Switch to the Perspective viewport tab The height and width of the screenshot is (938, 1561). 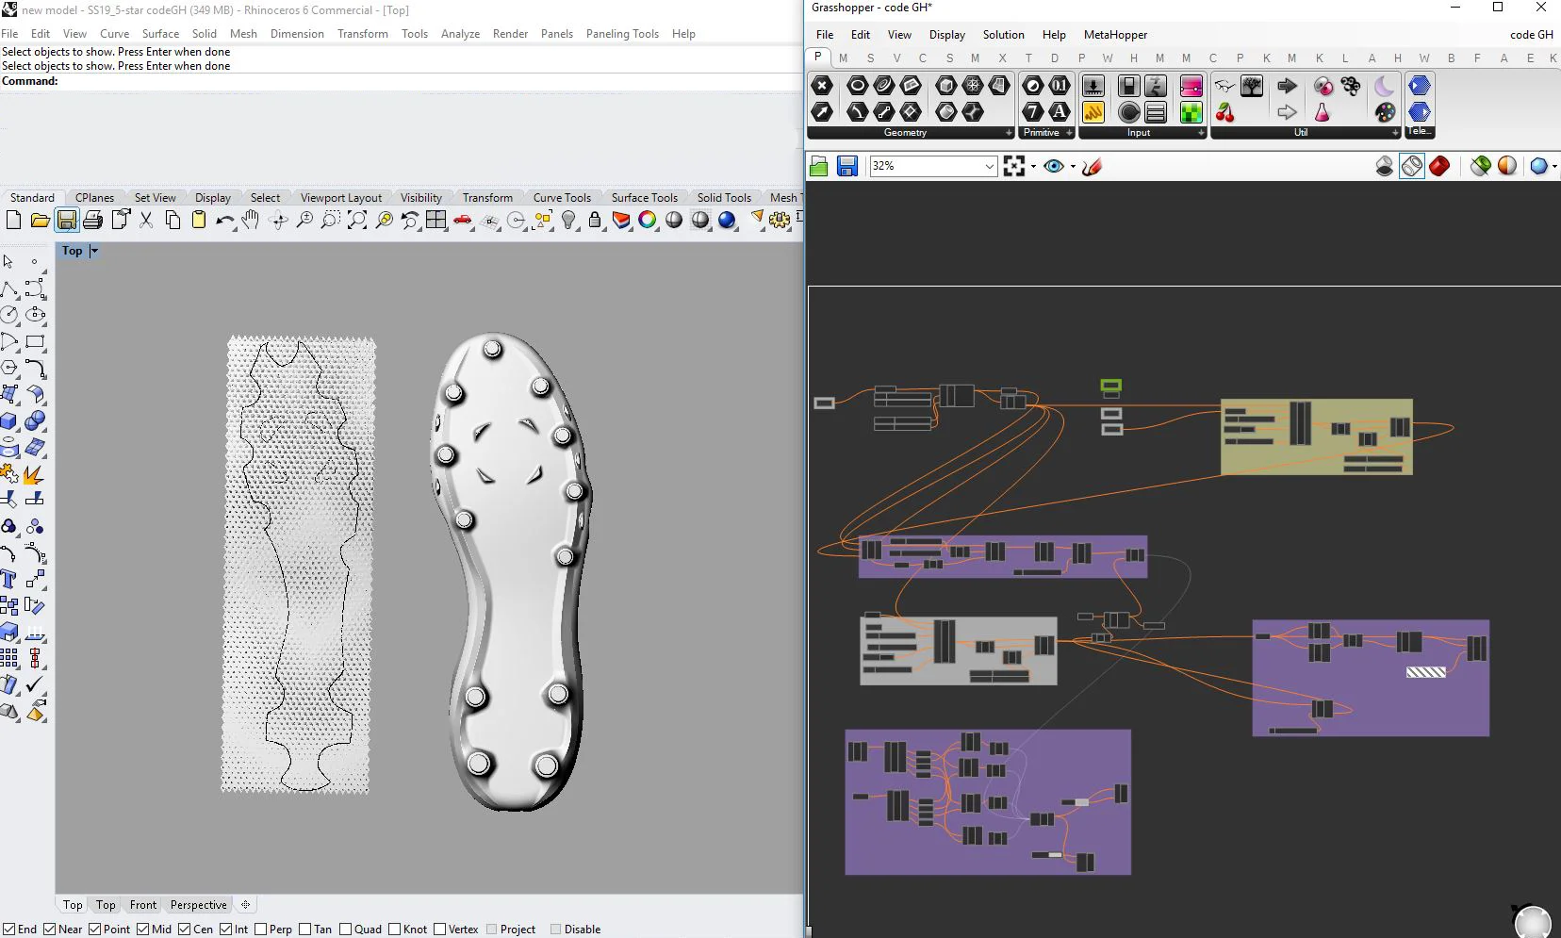pyautogui.click(x=198, y=905)
